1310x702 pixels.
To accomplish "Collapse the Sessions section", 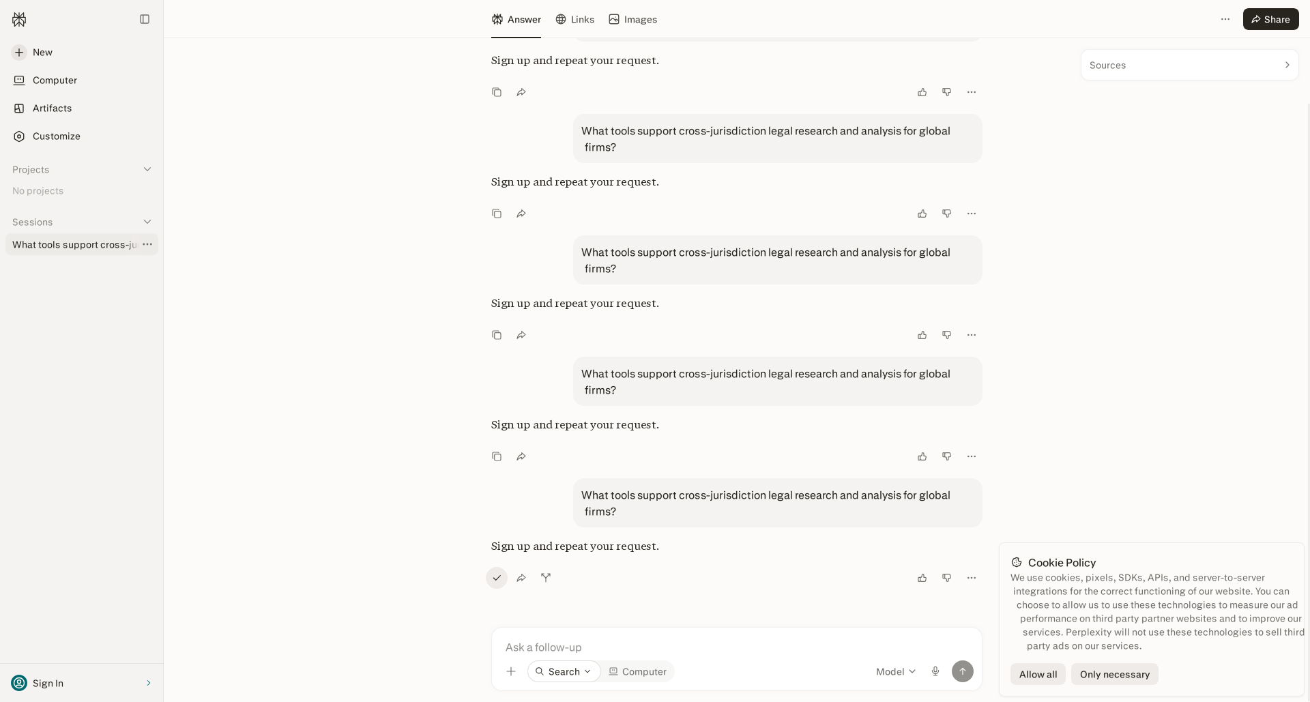I will point(147,222).
